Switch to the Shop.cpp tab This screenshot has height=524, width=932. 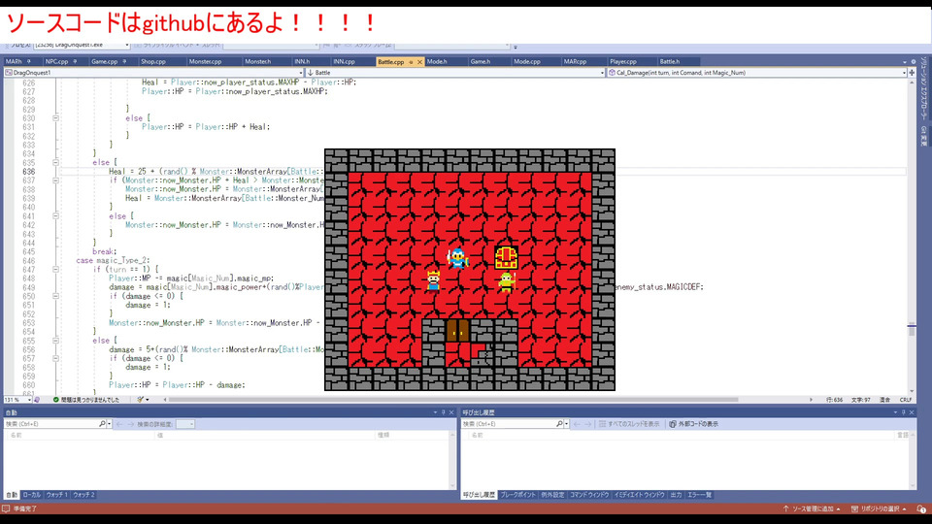[153, 62]
